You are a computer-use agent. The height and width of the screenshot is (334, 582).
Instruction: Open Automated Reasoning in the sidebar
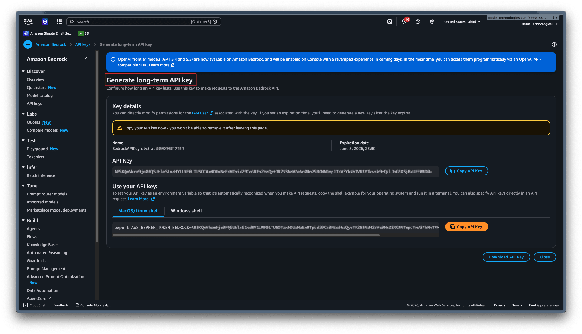pos(47,253)
